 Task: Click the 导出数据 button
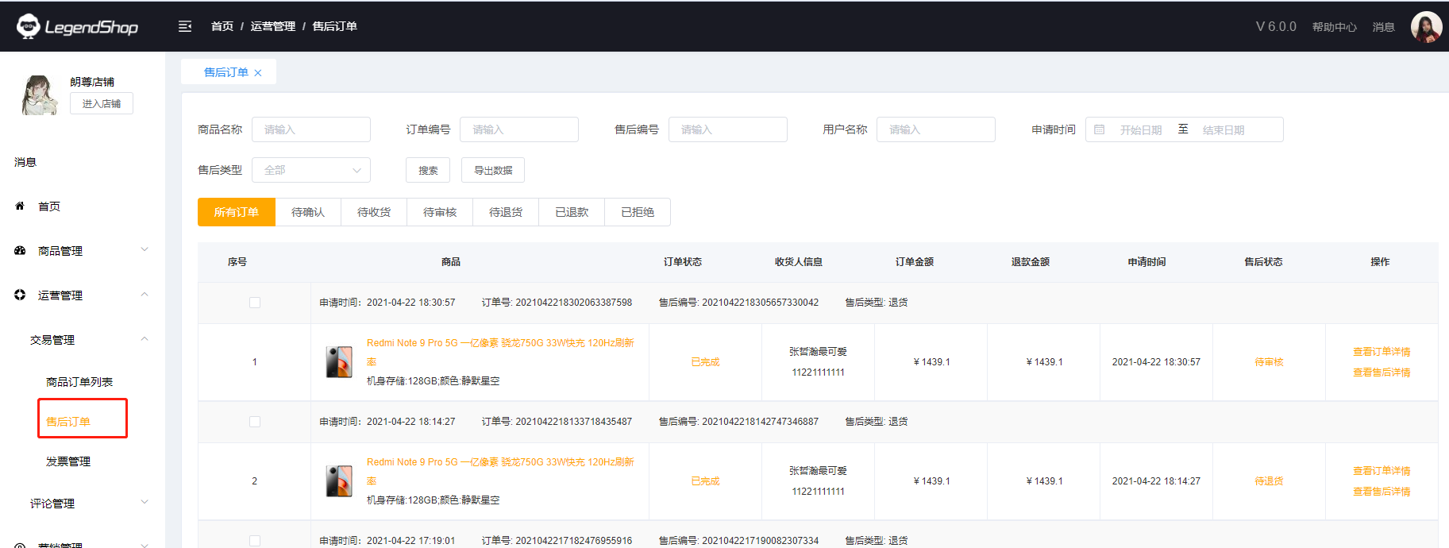[493, 170]
